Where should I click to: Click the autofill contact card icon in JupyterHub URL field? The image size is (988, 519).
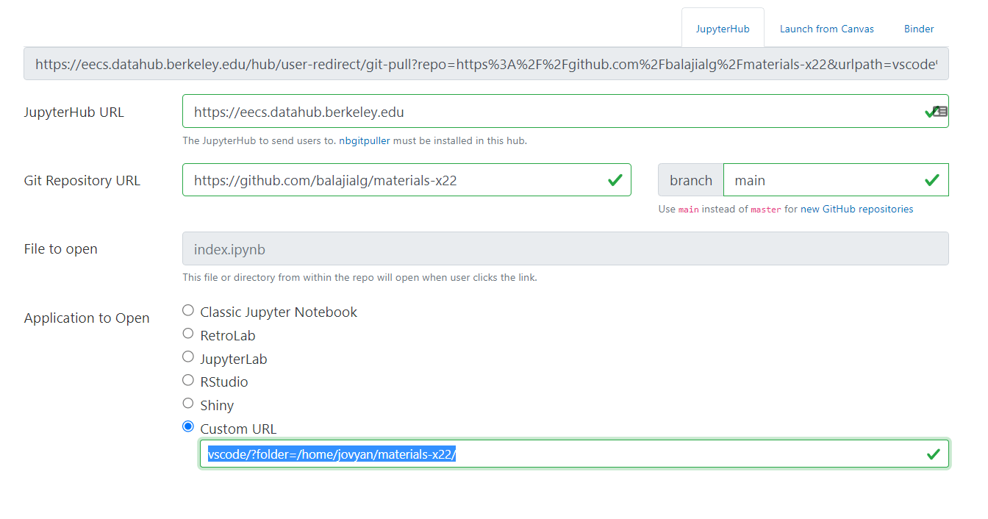pyautogui.click(x=940, y=112)
